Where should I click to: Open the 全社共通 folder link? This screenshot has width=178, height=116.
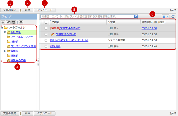(16, 32)
